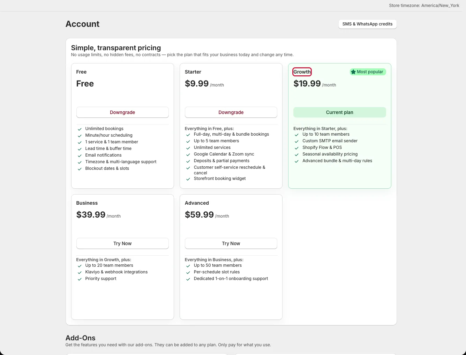The width and height of the screenshot is (466, 355).
Task: Try the Advanced plan now
Action: pos(231,243)
